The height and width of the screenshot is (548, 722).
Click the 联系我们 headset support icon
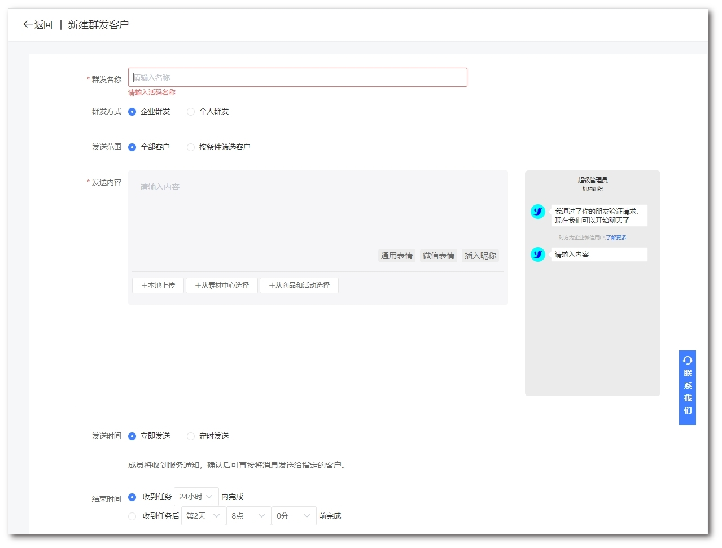pyautogui.click(x=687, y=361)
